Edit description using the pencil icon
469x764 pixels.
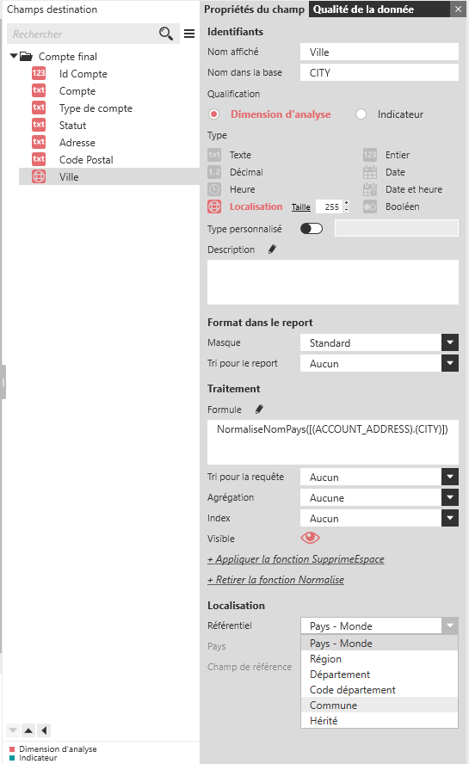[272, 250]
